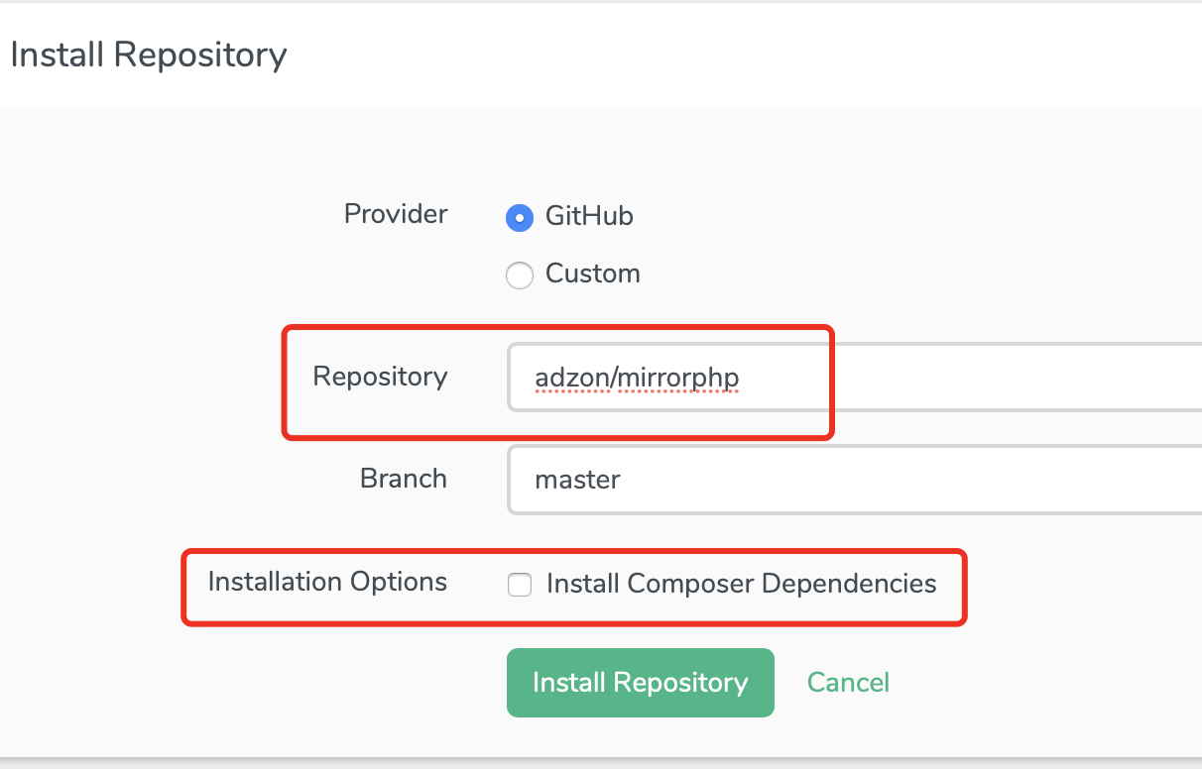Click the Installation Options label
Screen dimensions: 1202x769
click(x=327, y=582)
